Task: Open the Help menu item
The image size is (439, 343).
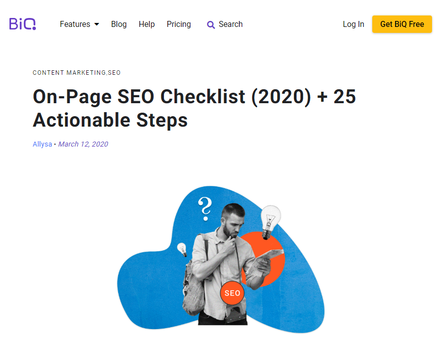Action: (x=146, y=24)
